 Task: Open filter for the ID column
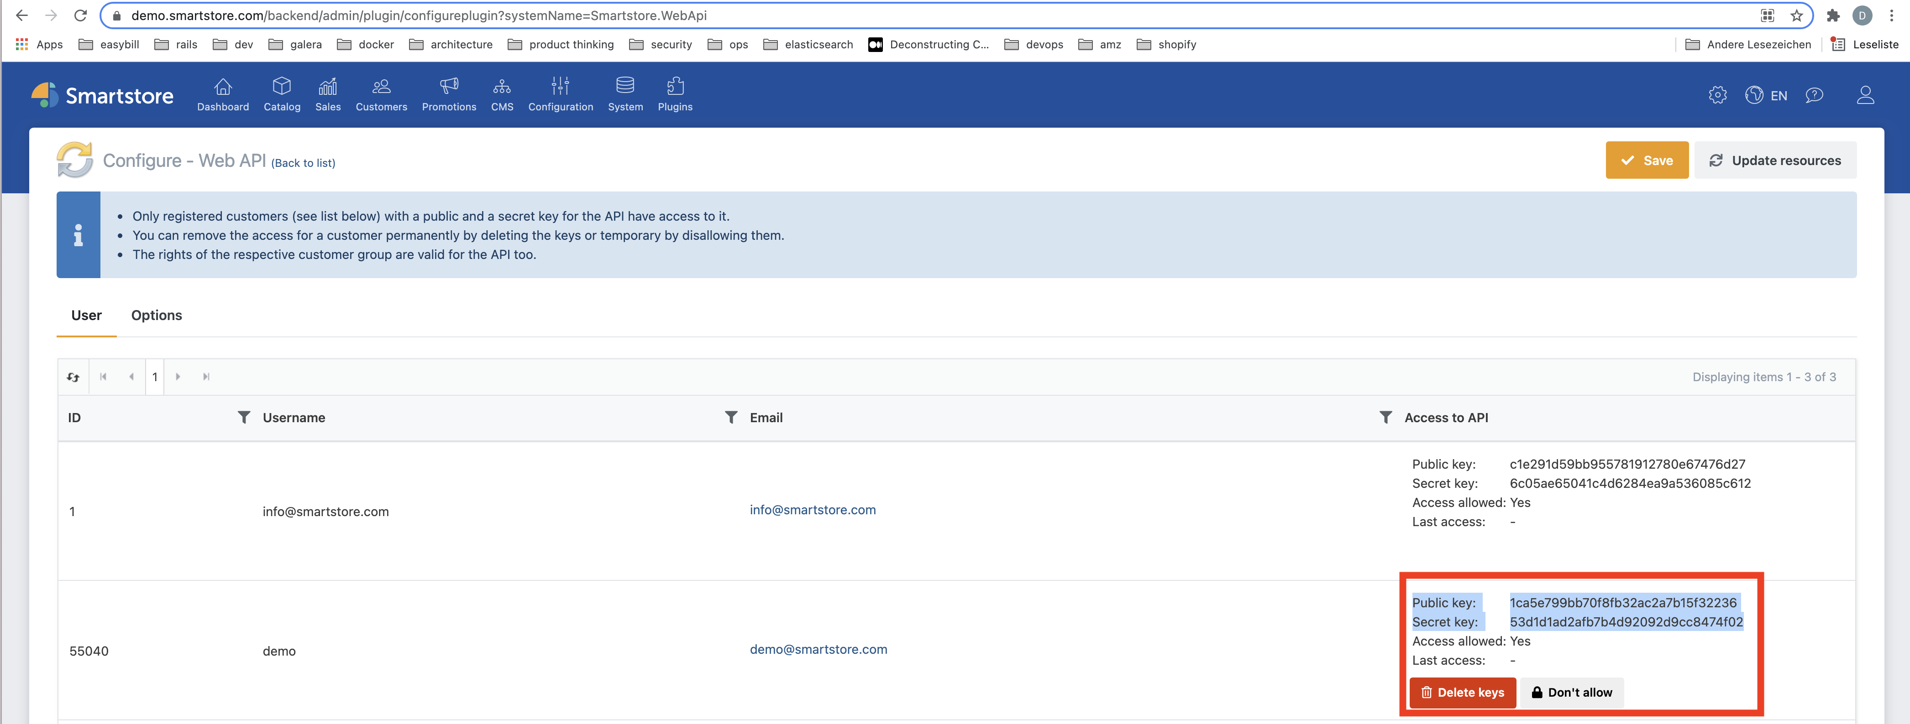(243, 418)
